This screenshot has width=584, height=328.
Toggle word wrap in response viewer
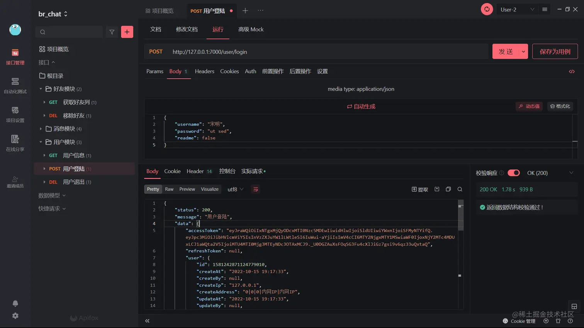point(255,189)
